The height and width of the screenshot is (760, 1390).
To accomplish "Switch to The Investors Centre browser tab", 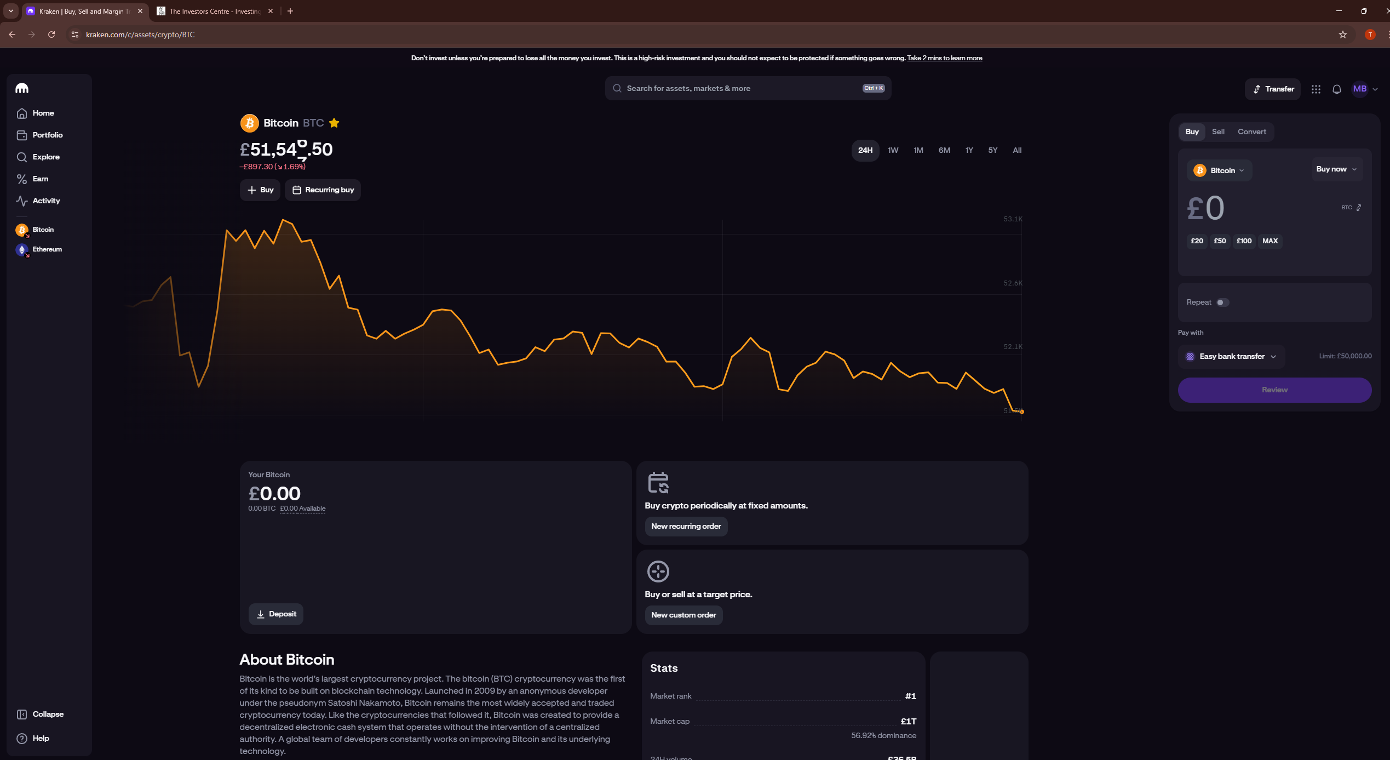I will [x=215, y=11].
